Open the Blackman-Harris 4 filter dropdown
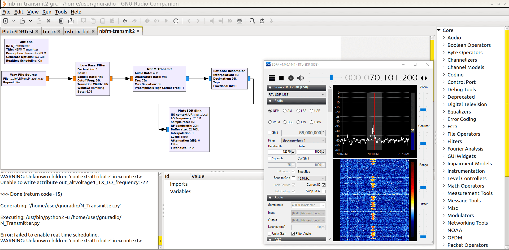Image resolution: width=509 pixels, height=250 pixels. point(303,140)
